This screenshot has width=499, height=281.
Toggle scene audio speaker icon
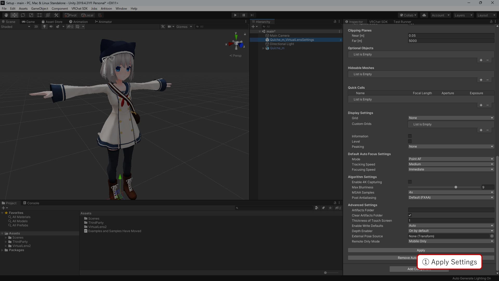coord(51,27)
